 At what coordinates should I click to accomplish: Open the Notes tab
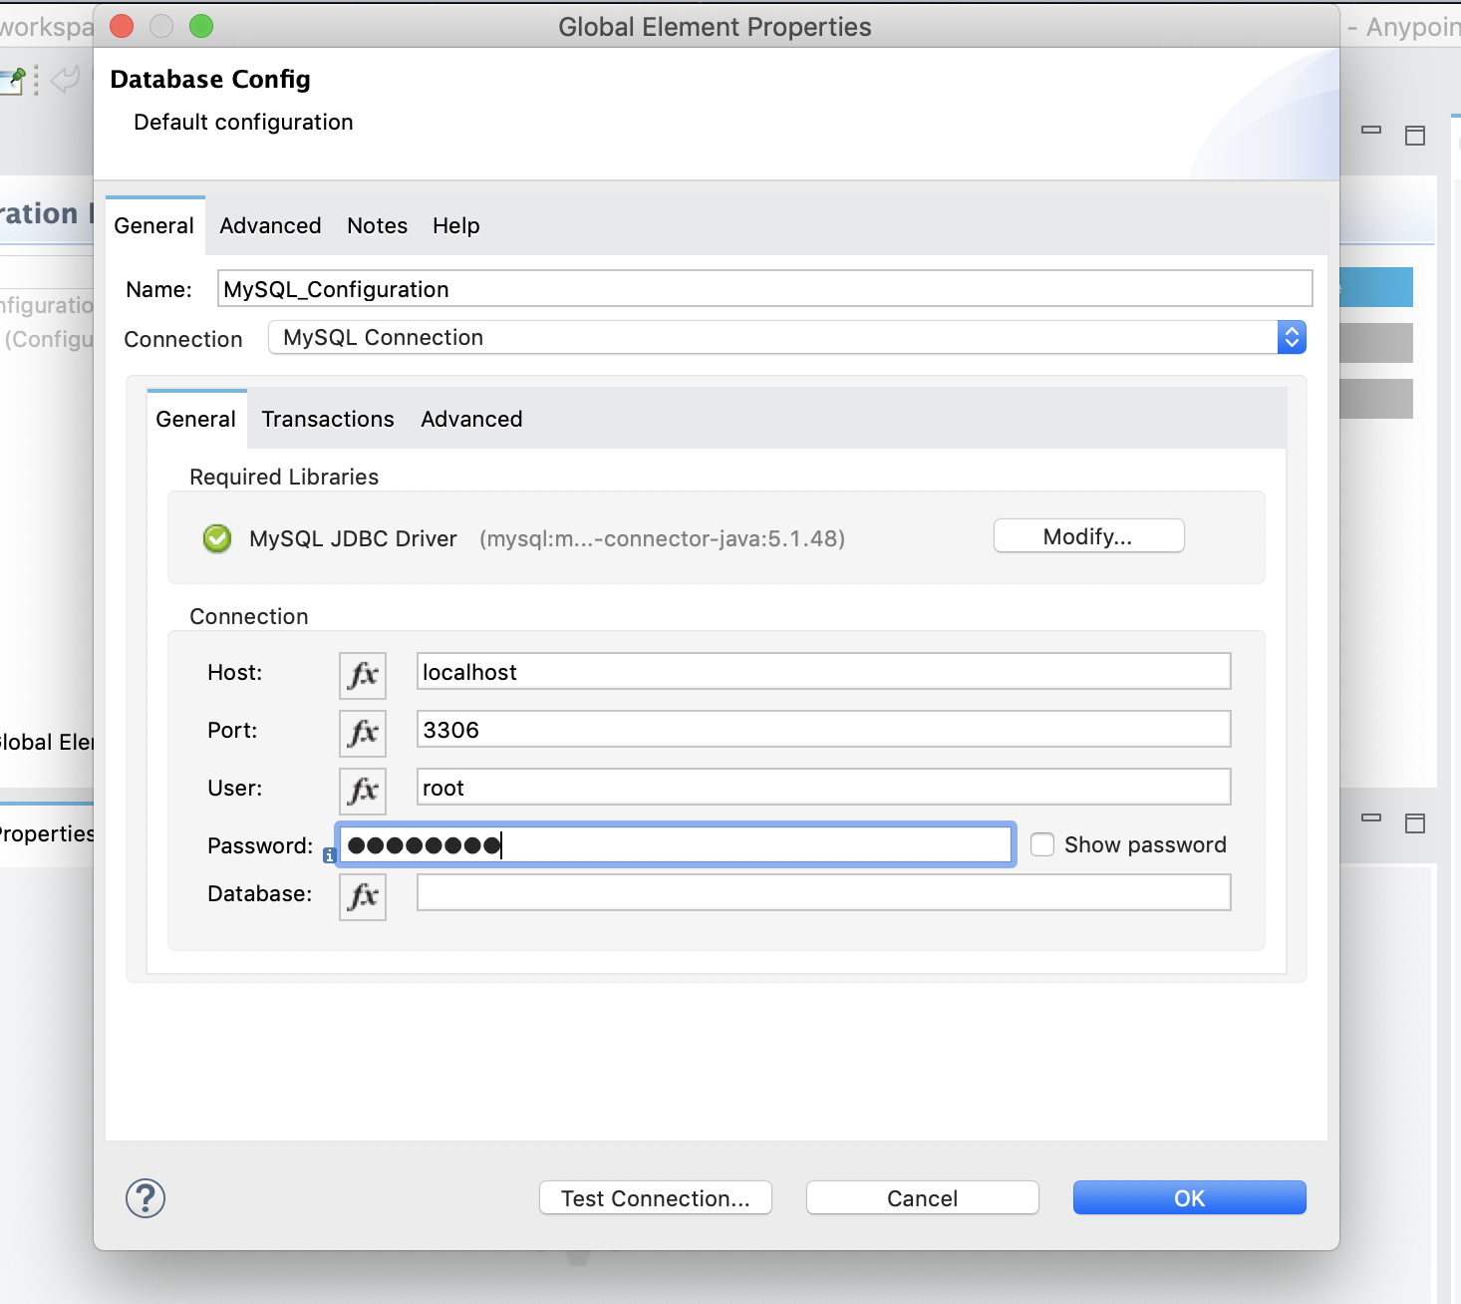pyautogui.click(x=377, y=226)
